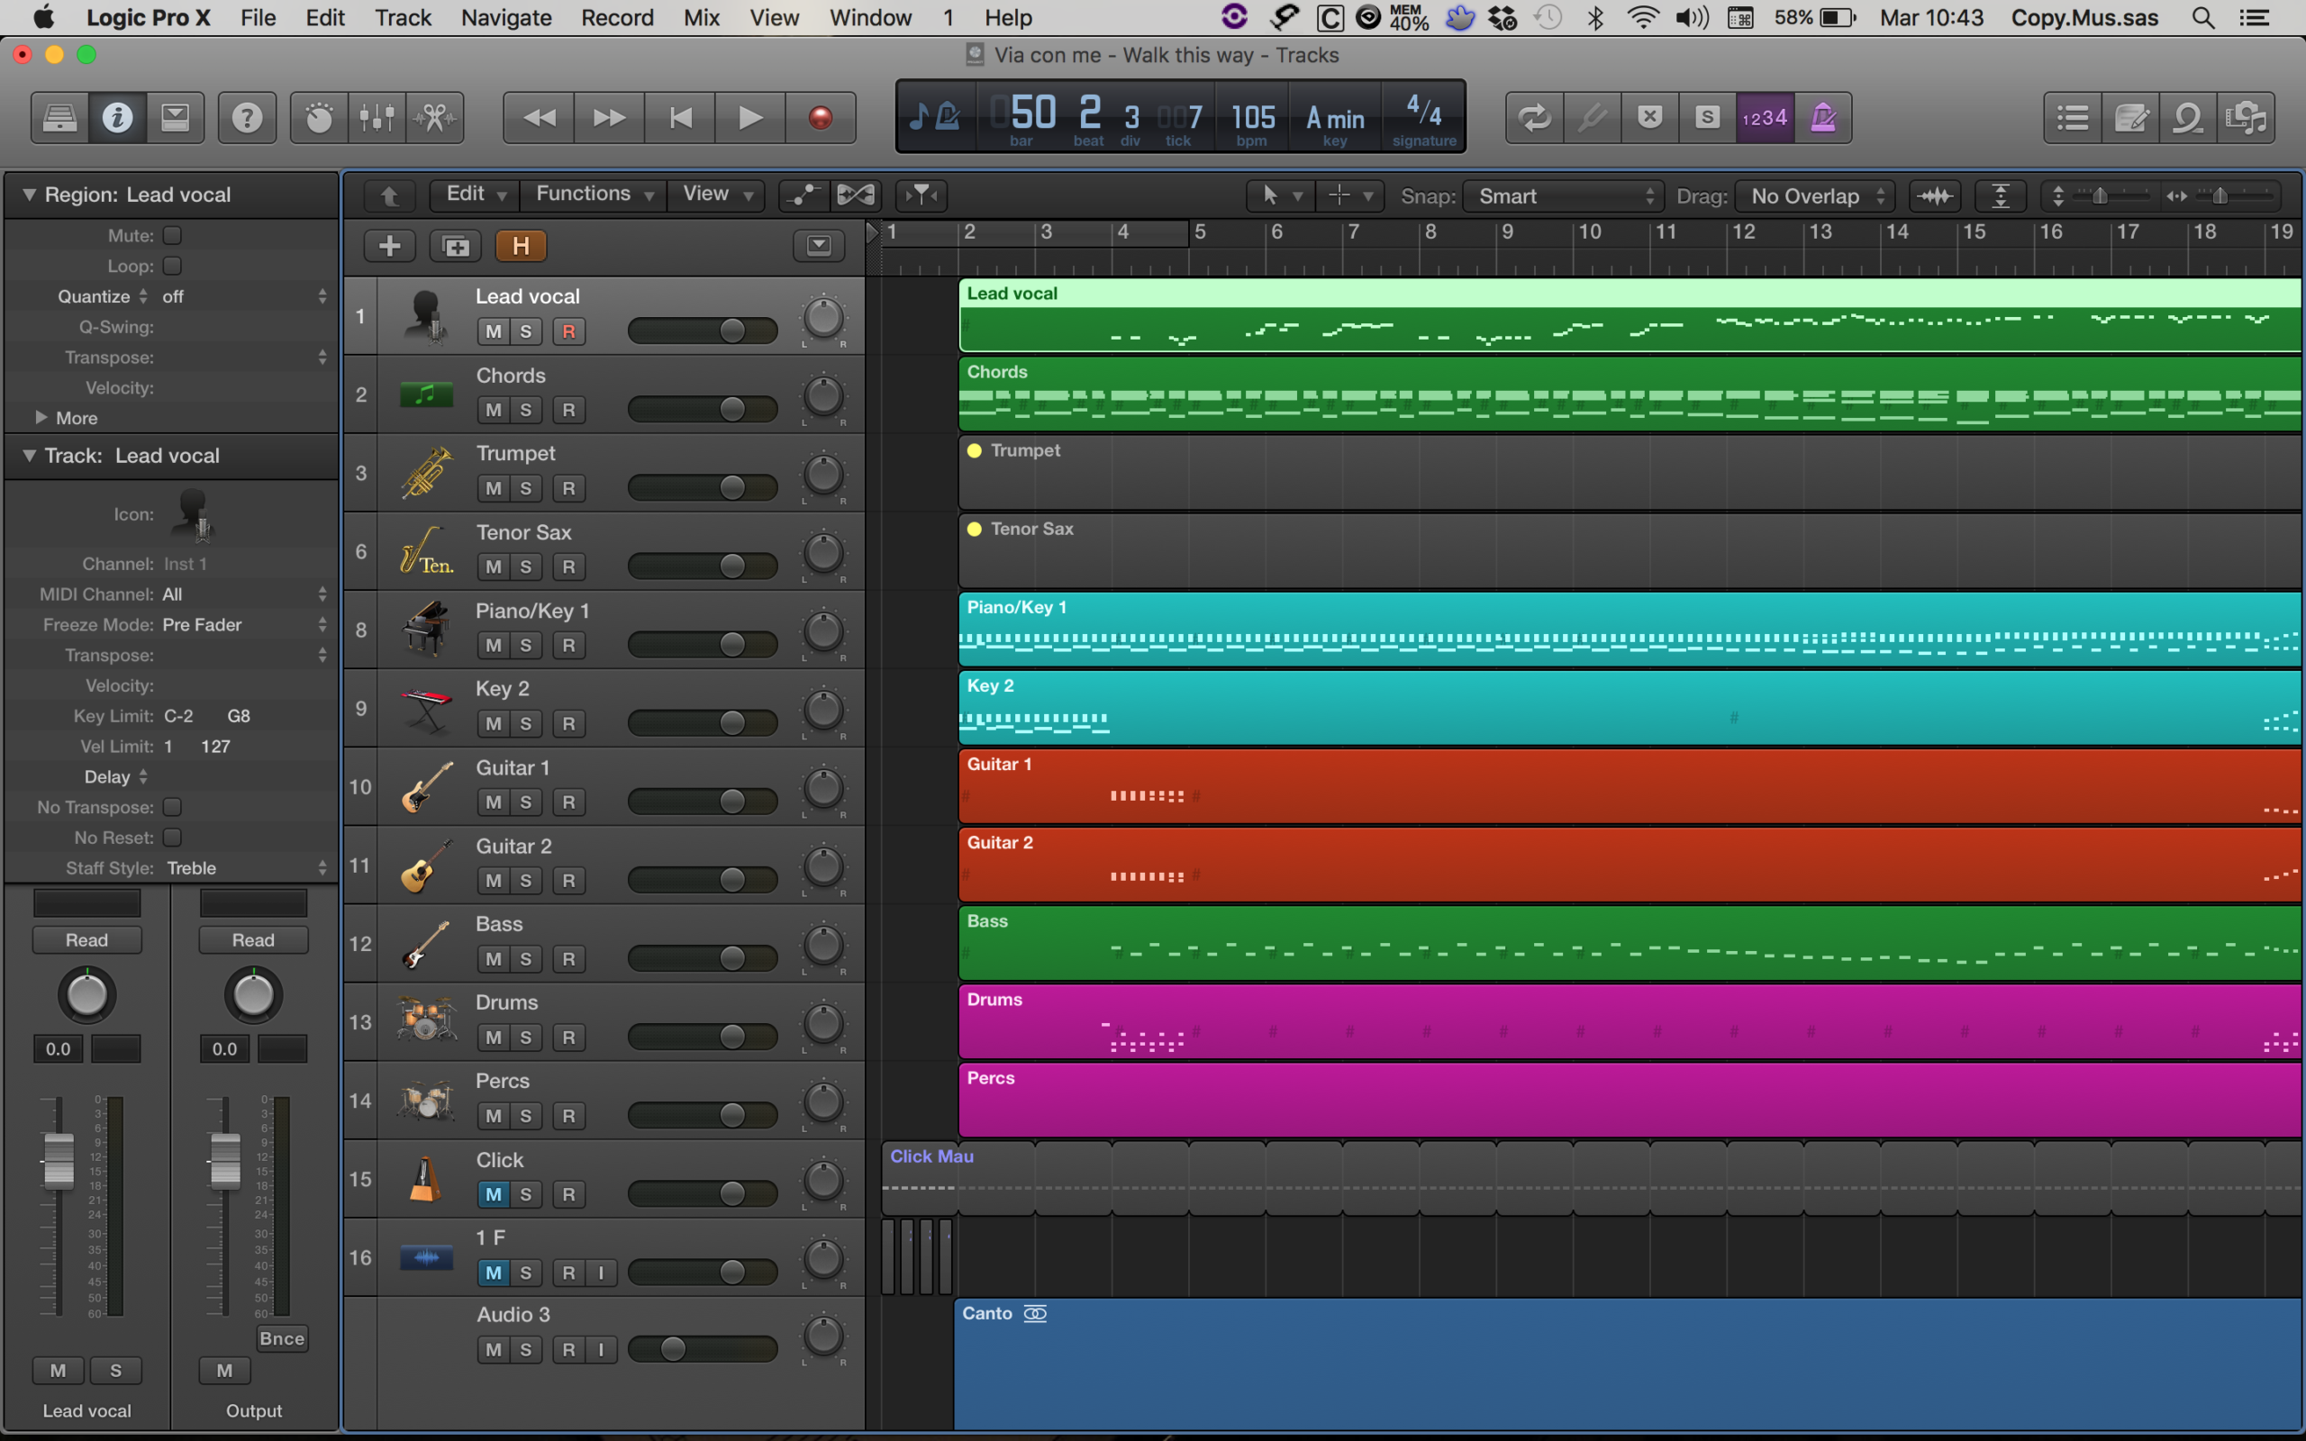Unmute the Click track M button

493,1194
